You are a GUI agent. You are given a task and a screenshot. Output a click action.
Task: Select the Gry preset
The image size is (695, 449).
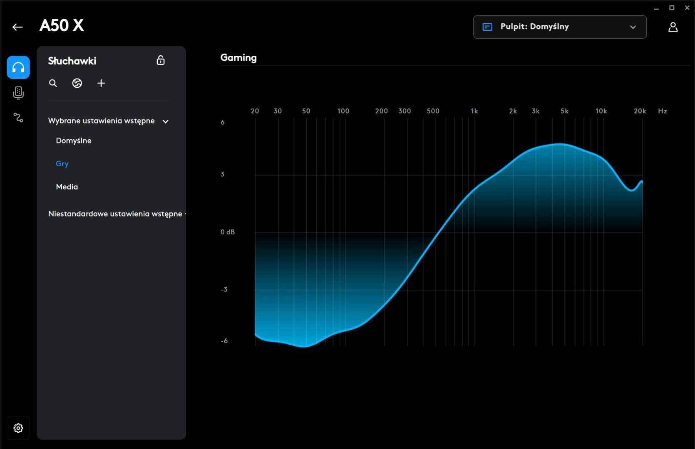62,164
